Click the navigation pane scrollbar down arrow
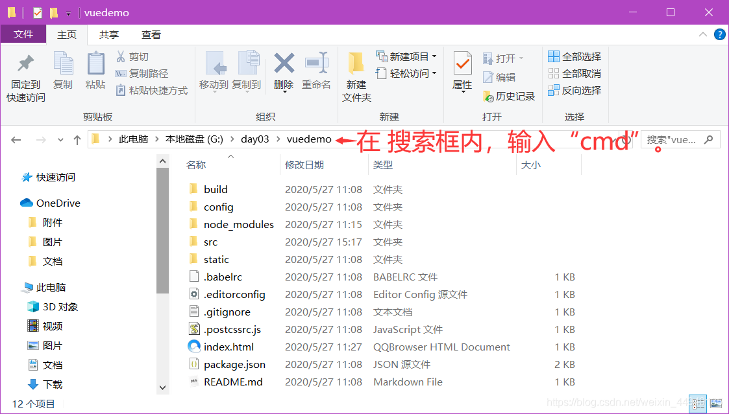Screen dimensions: 729x414 163,387
